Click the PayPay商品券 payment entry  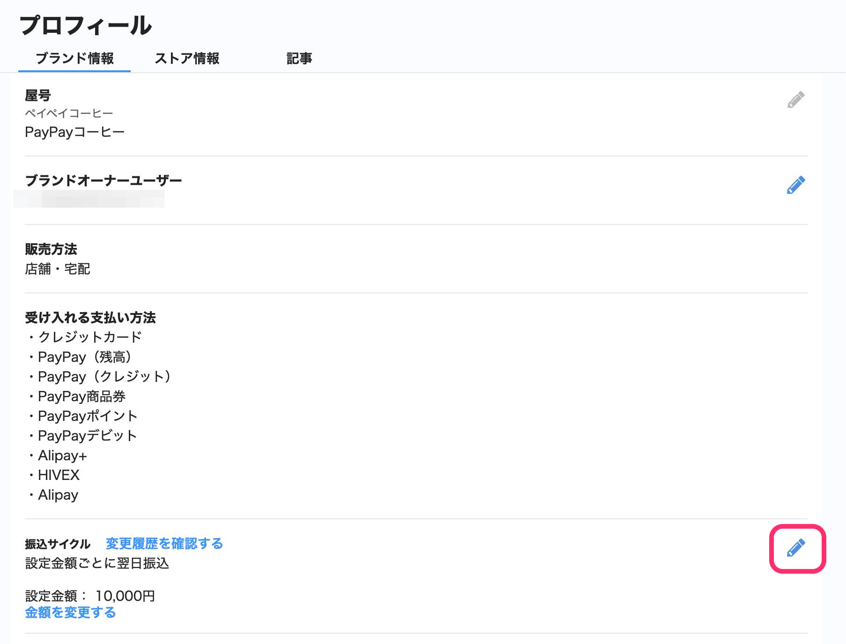point(82,397)
